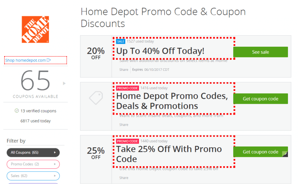298x184 pixels.
Task: Click the blue SALE badge
Action: (x=121, y=41)
